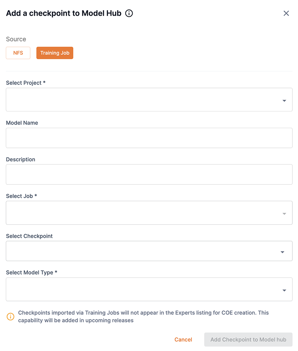This screenshot has height=351, width=298.
Task: Select NFS as the source
Action: click(18, 53)
